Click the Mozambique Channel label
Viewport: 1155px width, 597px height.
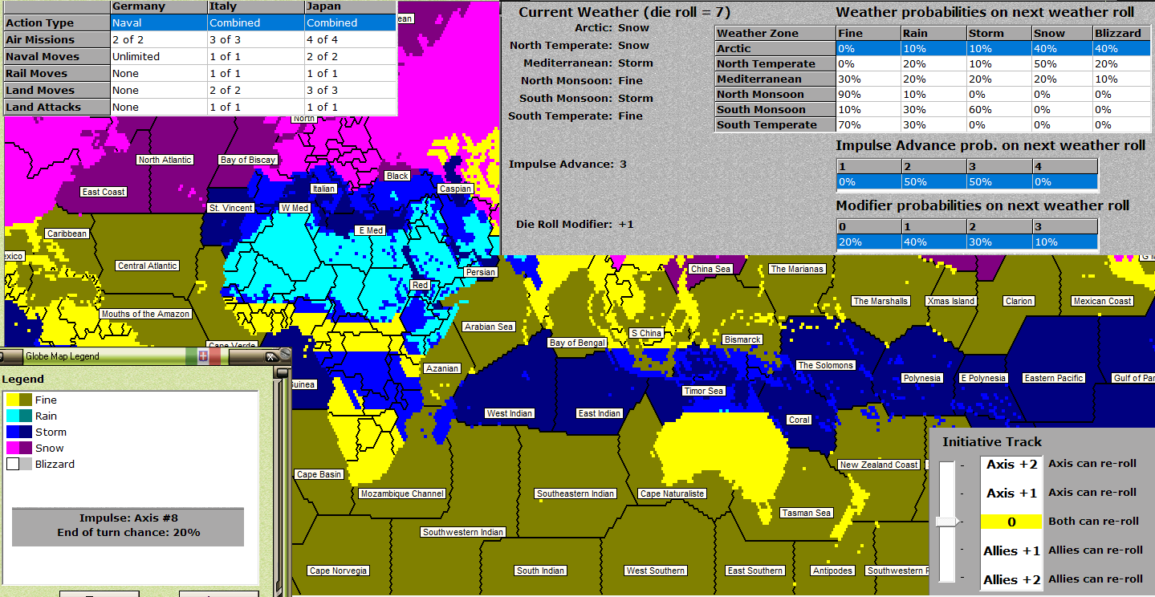tap(402, 493)
